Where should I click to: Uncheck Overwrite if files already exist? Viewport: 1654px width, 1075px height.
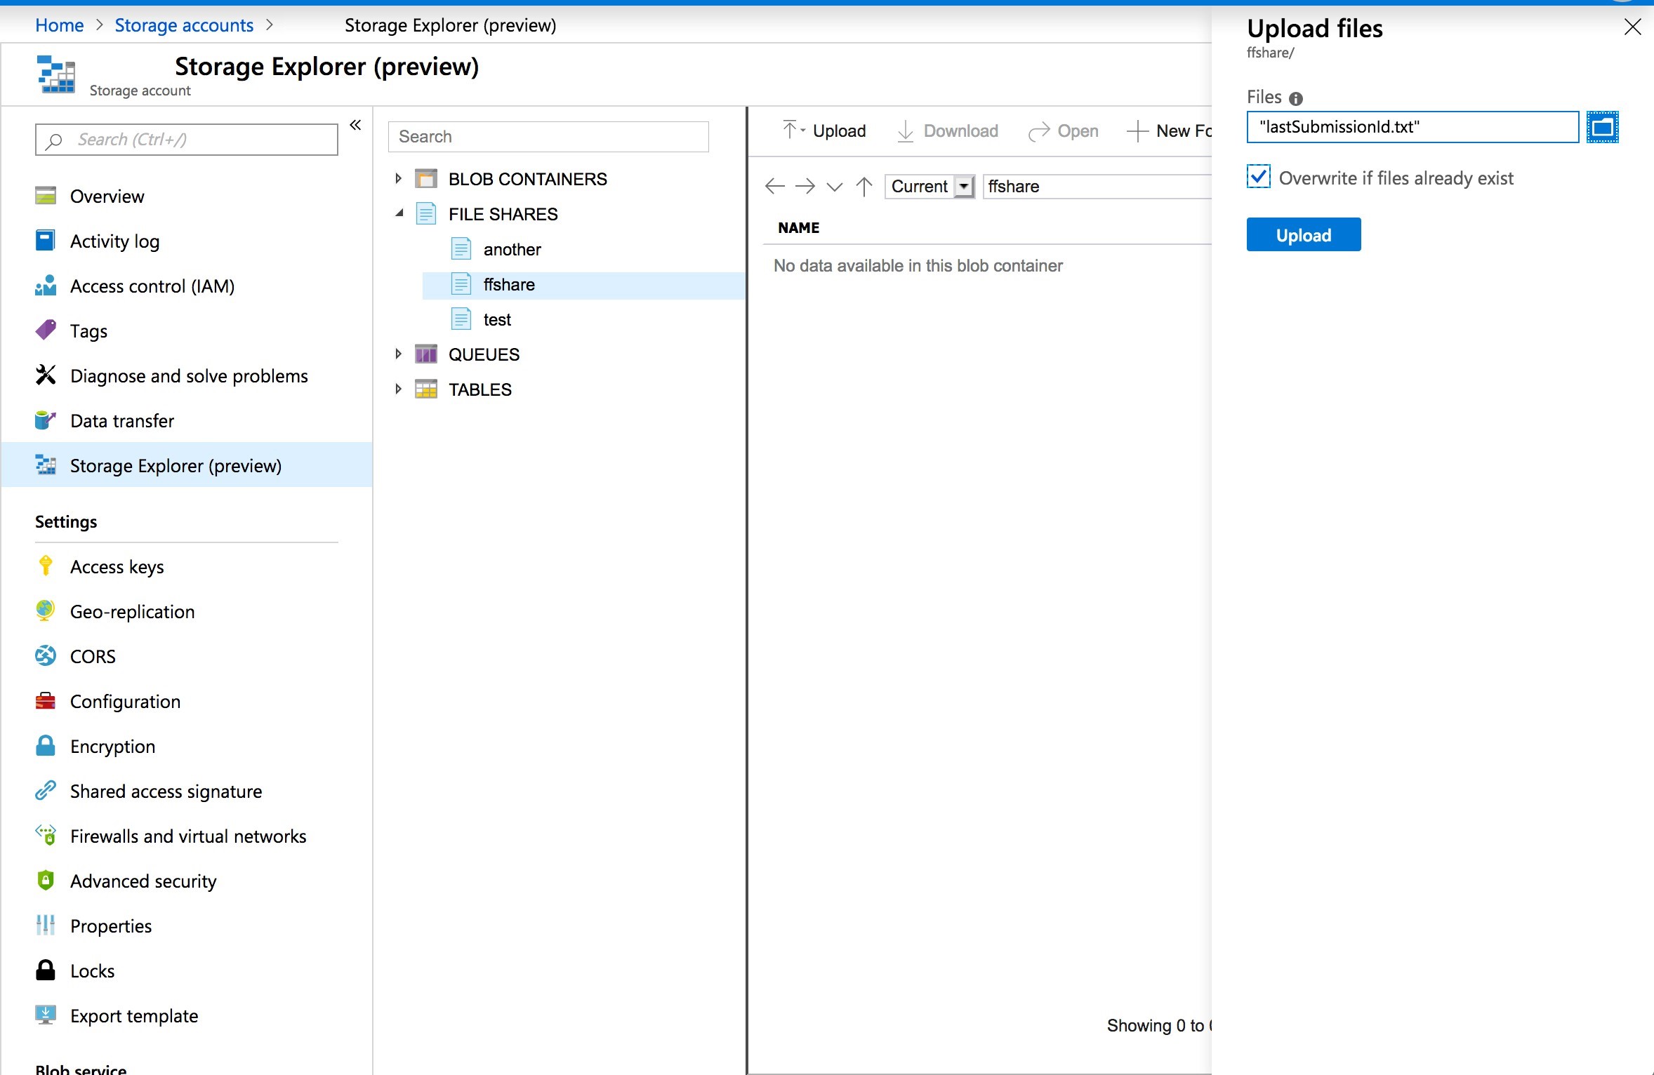(1259, 177)
